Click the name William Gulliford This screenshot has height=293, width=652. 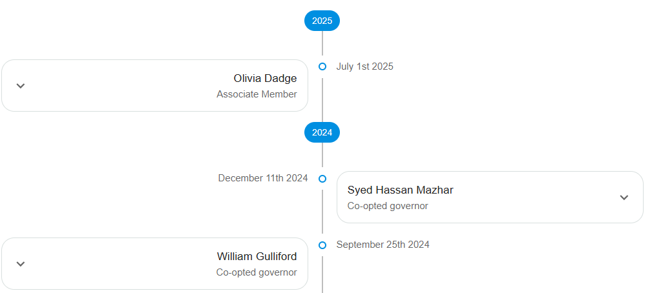257,256
